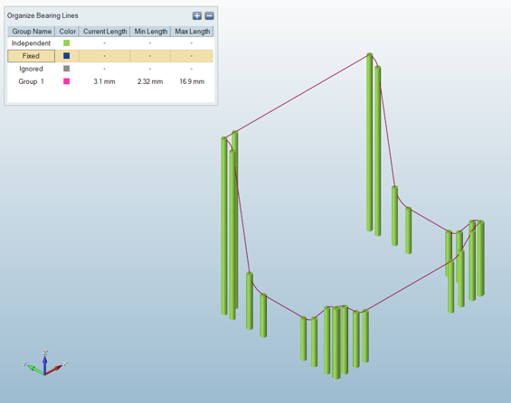
Task: Edit the 2.32 mm min length value
Action: [x=150, y=81]
